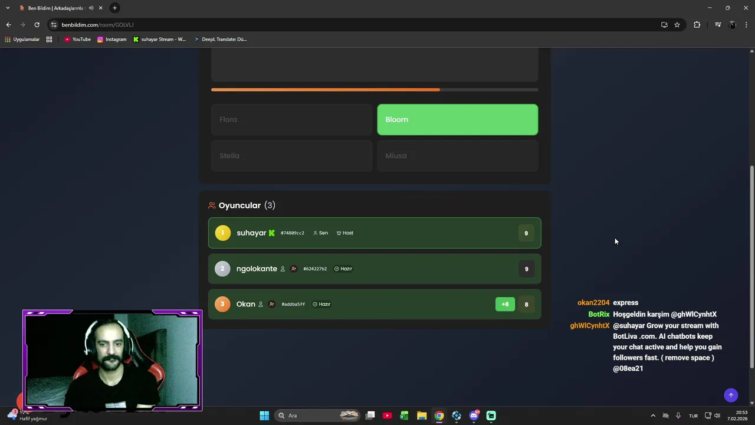Select the Bloom answer option

(458, 120)
